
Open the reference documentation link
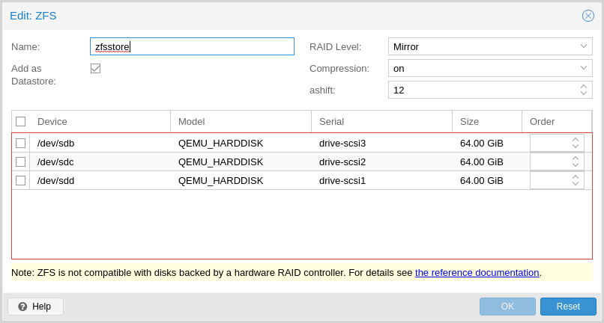point(477,273)
